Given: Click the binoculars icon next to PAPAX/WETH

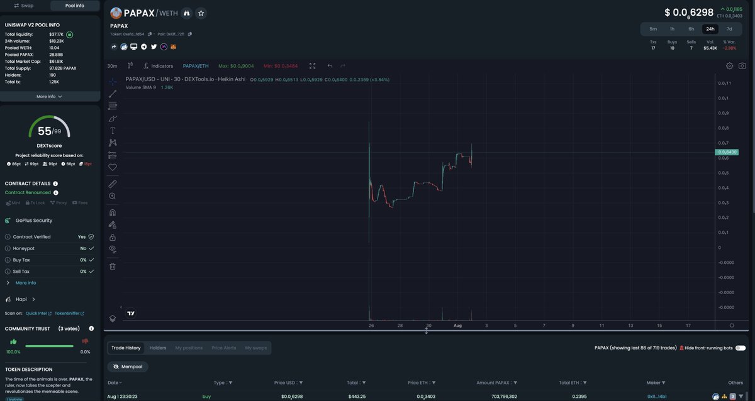Looking at the screenshot, I should coord(187,13).
